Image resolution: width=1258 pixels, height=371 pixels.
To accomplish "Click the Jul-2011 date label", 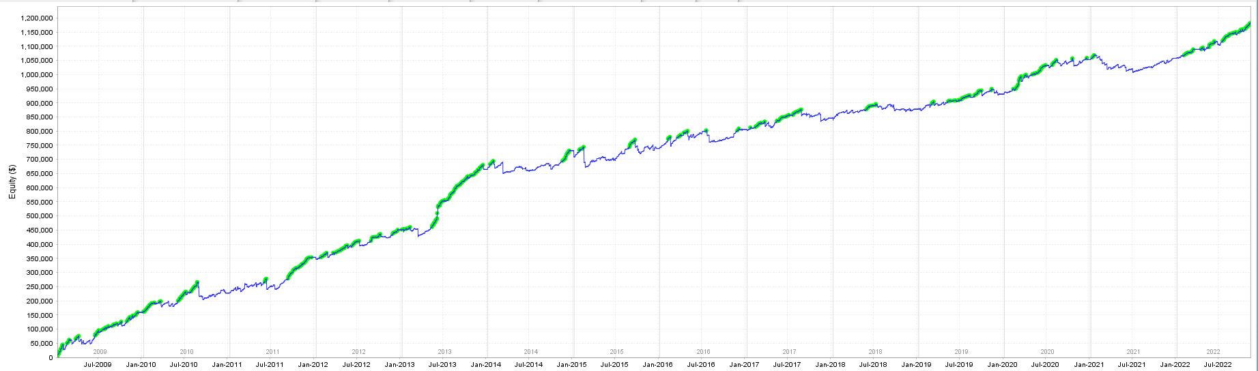I will tap(270, 365).
